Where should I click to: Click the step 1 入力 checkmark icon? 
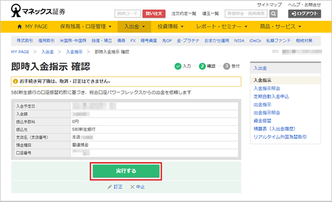click(178, 66)
